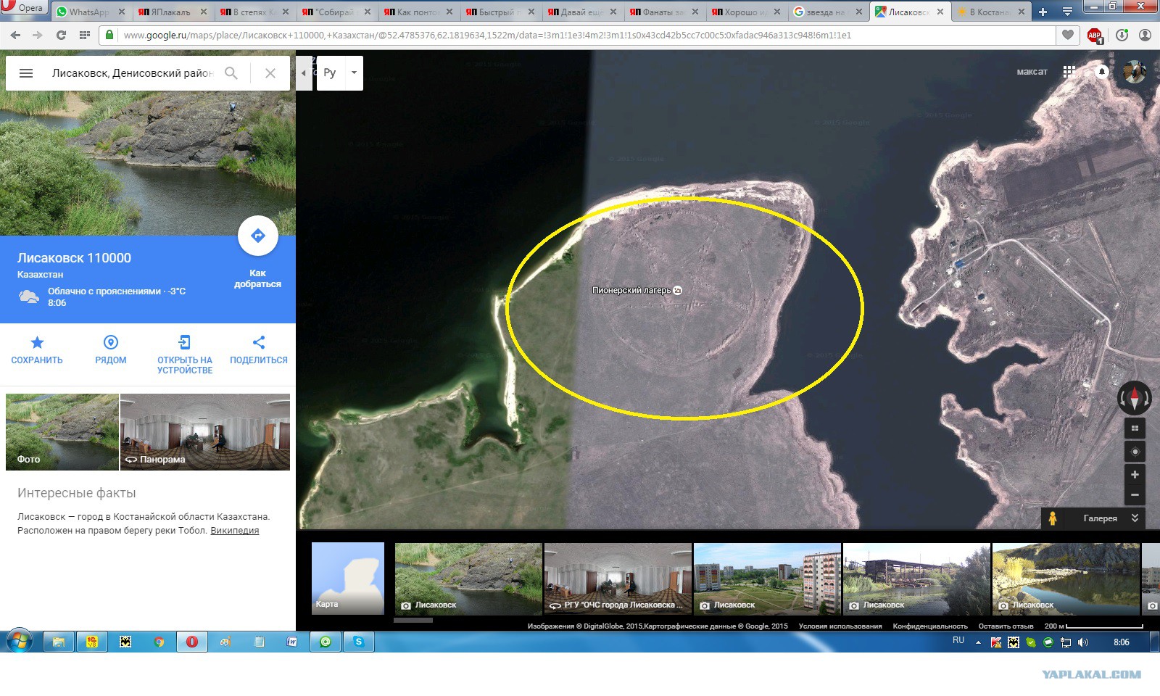Open the Google Maps hamburger menu

[x=26, y=73]
